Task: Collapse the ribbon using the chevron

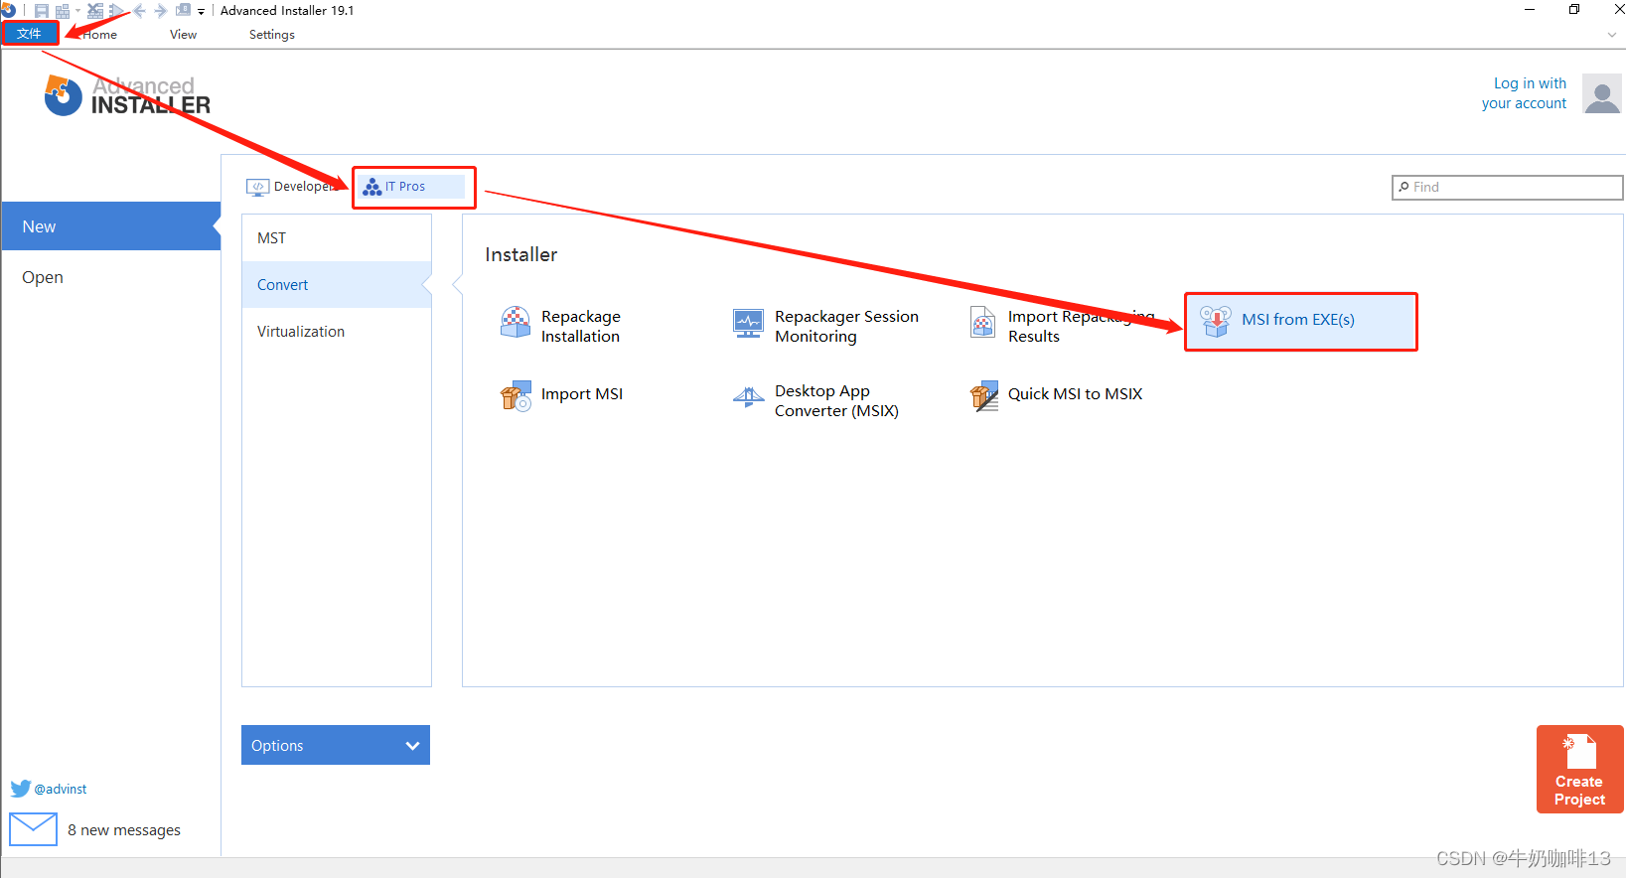Action: click(1612, 35)
